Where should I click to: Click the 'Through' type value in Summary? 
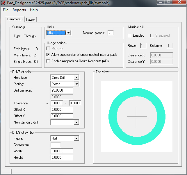tap(30, 36)
